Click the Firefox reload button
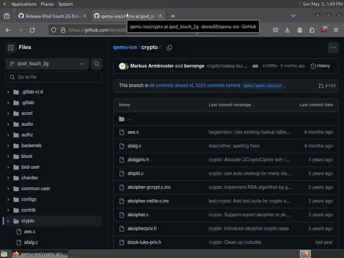This screenshot has height=258, width=344. click(x=32, y=30)
